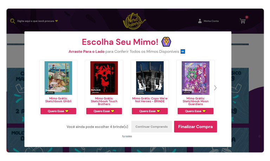The image size is (270, 161).
Task: Show next gifts with right chevron
Action: (215, 88)
